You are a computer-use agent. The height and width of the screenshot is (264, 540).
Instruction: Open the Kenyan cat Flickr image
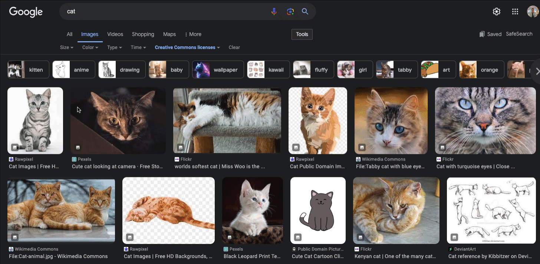[396, 211]
